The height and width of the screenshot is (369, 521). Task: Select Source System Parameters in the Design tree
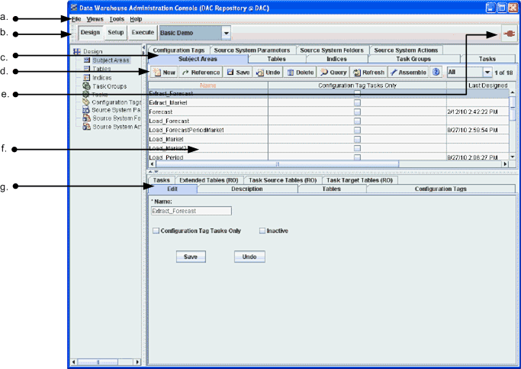tap(116, 110)
